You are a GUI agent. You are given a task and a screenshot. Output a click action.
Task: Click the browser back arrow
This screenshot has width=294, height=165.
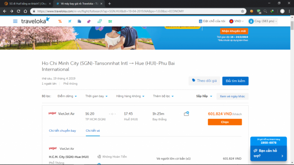(x=5, y=11)
